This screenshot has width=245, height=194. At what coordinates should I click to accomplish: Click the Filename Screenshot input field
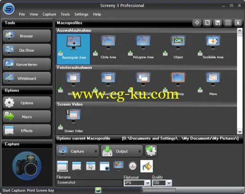[89, 183]
